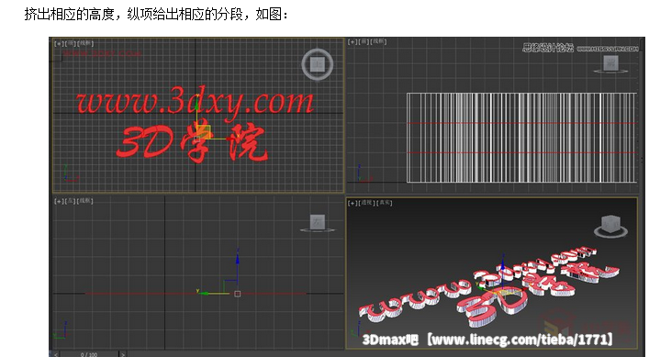649x357 pixels.
Task: Open [线框] shading menu in Left viewport
Action: click(85, 201)
